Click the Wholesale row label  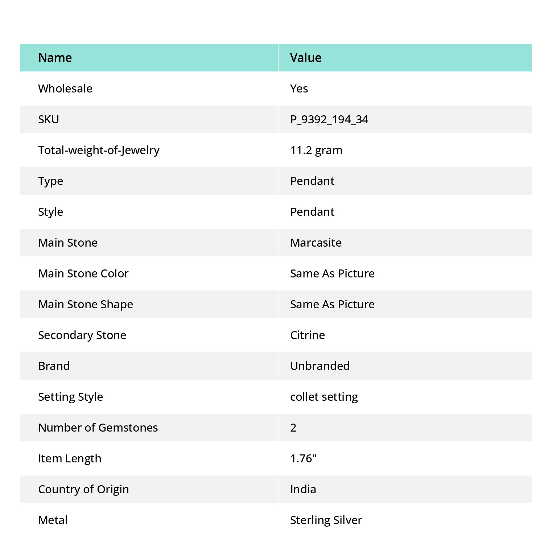point(65,88)
